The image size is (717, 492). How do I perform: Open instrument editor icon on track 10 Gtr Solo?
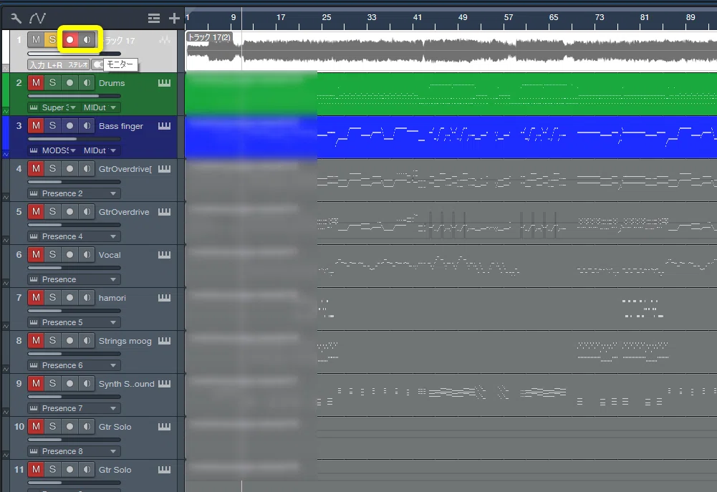click(x=164, y=427)
